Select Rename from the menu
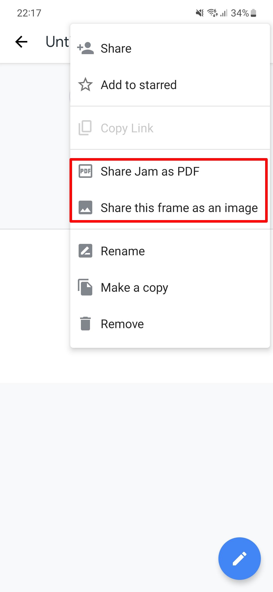The width and height of the screenshot is (273, 592). tap(122, 251)
